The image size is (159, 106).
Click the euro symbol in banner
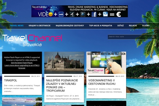coord(118,14)
